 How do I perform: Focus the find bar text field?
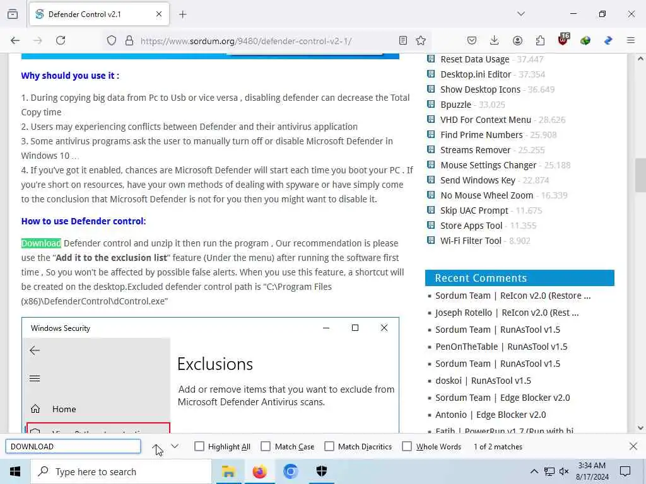pos(73,447)
